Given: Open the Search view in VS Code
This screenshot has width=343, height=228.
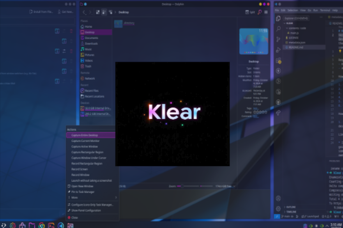Looking at the screenshot, I should coord(278,29).
